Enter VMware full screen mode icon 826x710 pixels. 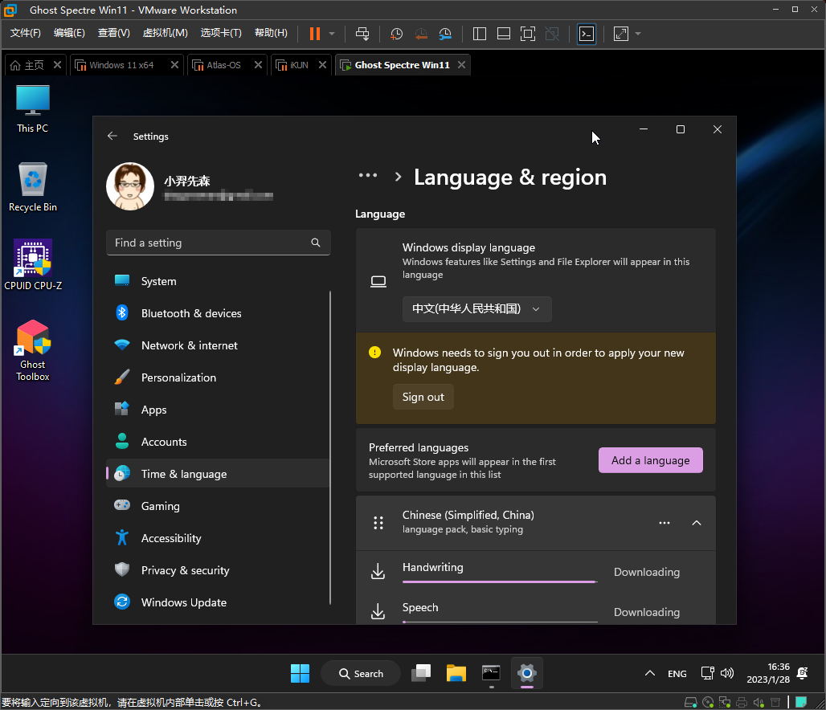527,34
